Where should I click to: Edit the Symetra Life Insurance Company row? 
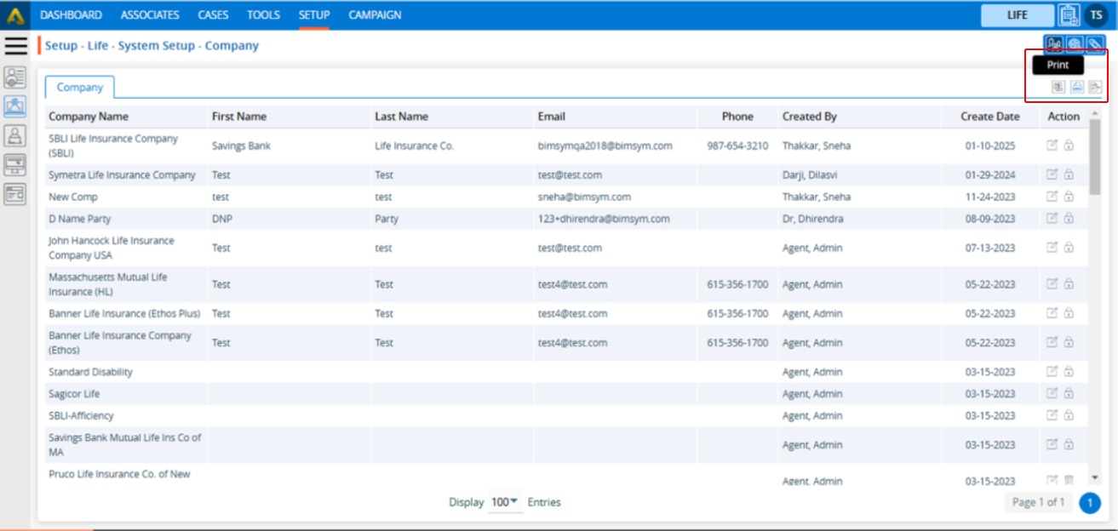(1052, 174)
